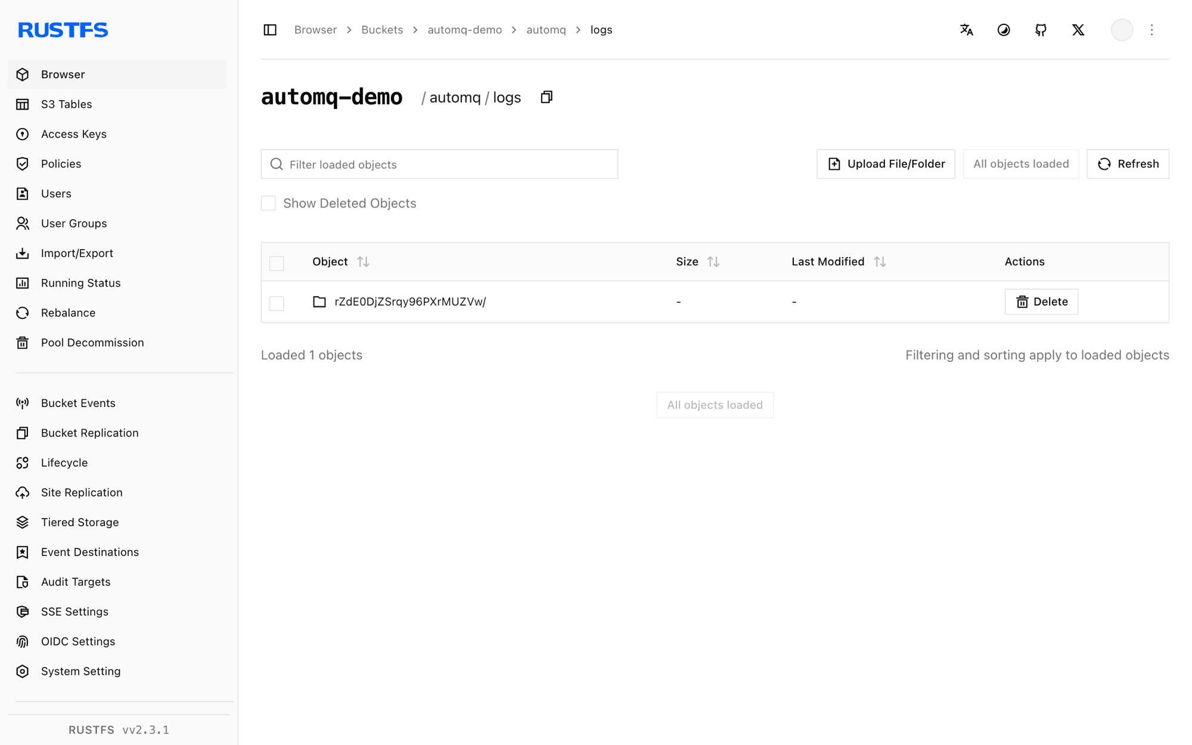Sort by Last Modified column arrows
Image resolution: width=1192 pixels, height=745 pixels.
coord(880,262)
